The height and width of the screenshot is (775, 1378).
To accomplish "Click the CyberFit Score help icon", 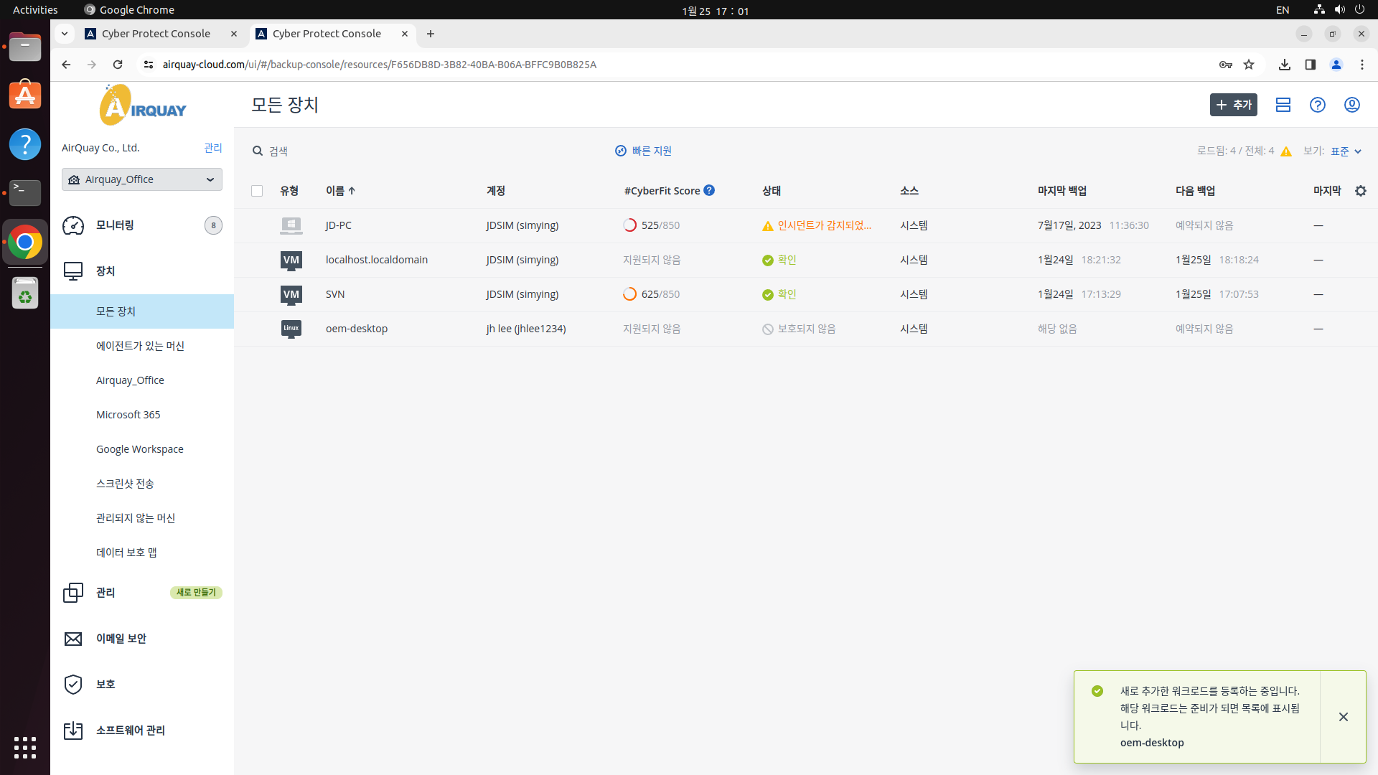I will point(709,190).
